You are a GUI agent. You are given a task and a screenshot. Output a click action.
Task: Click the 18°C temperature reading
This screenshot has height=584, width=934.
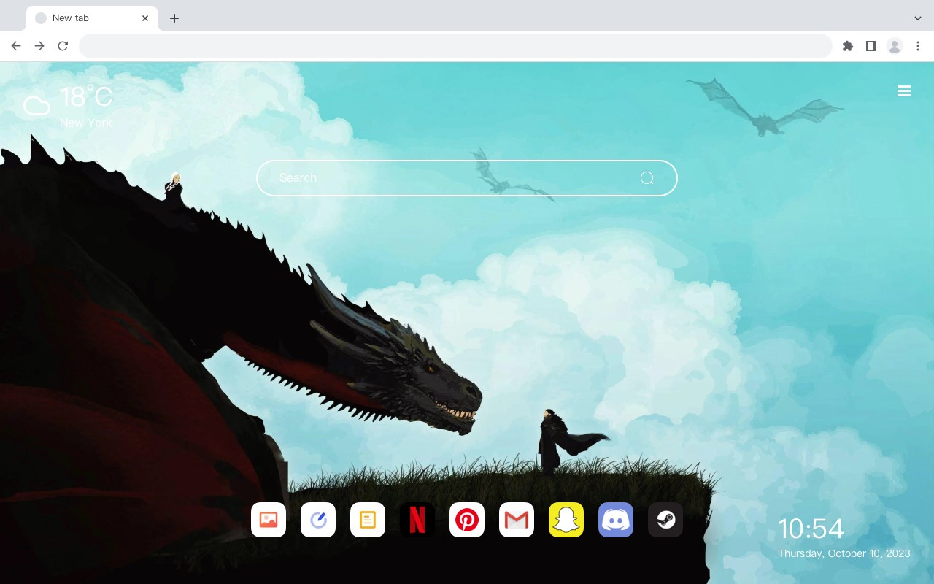pyautogui.click(x=86, y=97)
